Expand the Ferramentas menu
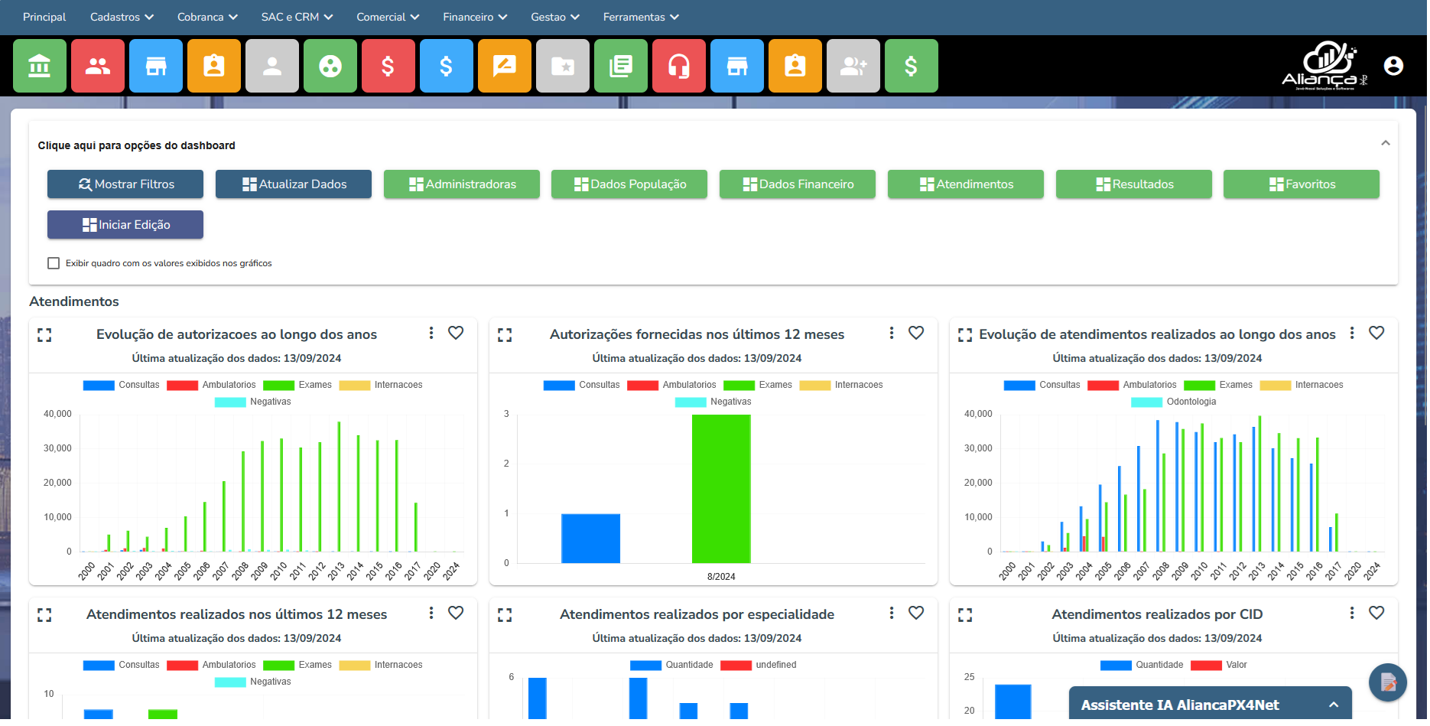Screen dimensions: 1430x726 641,17
